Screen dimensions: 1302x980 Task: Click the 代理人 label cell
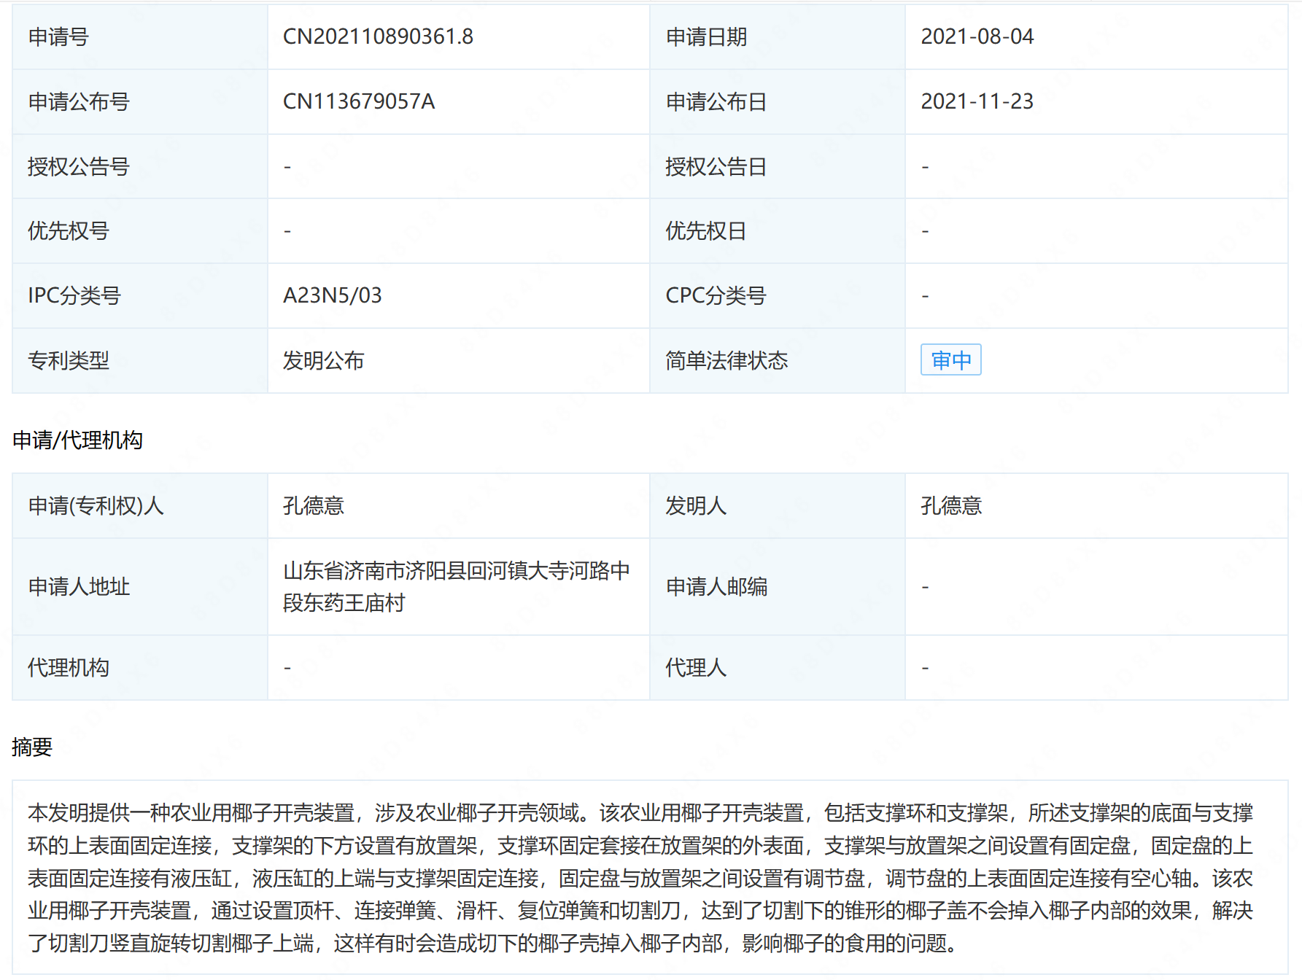tap(778, 667)
